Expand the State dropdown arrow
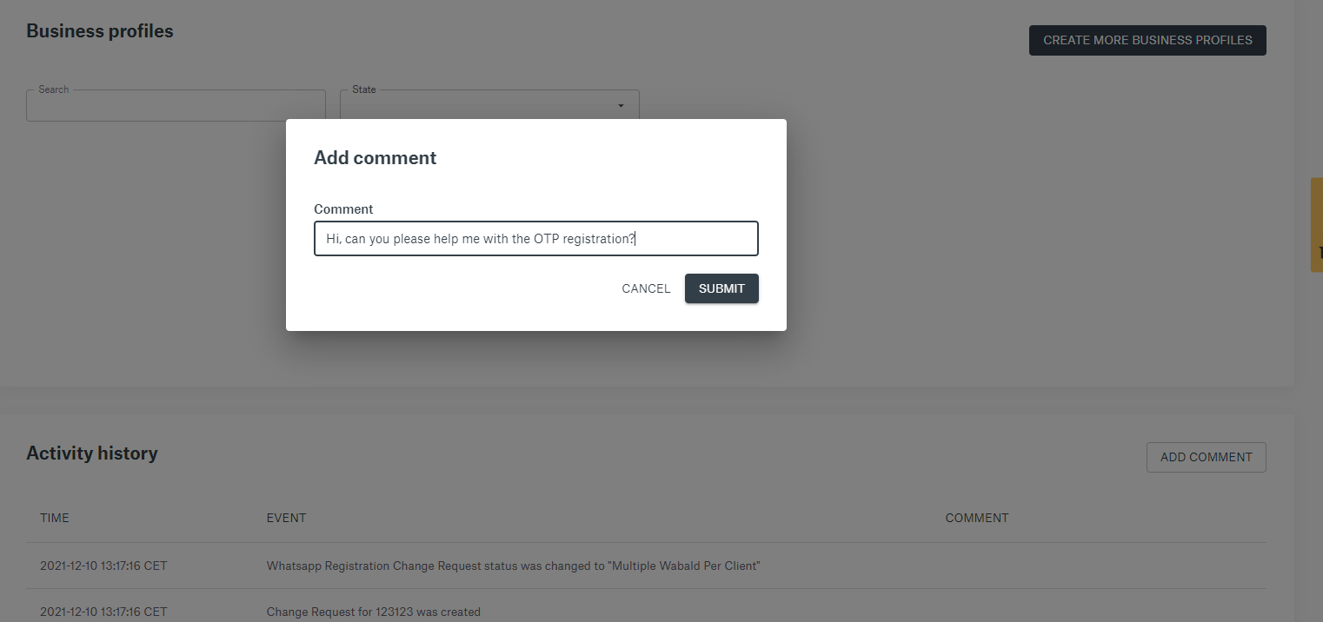 pos(621,106)
